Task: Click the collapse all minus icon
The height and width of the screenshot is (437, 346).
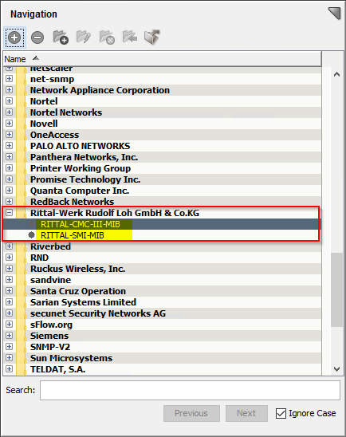Action: pyautogui.click(x=37, y=37)
